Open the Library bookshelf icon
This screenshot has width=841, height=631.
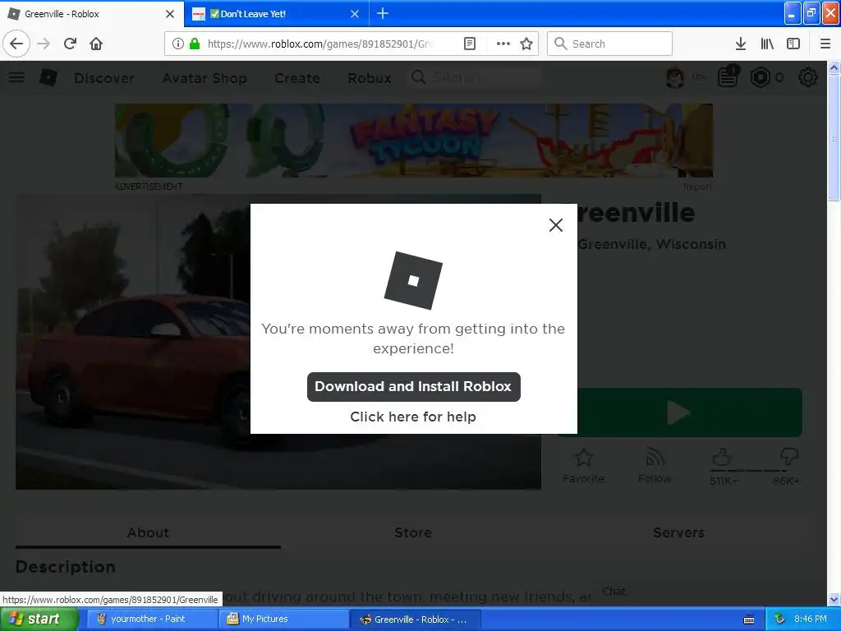pos(767,44)
